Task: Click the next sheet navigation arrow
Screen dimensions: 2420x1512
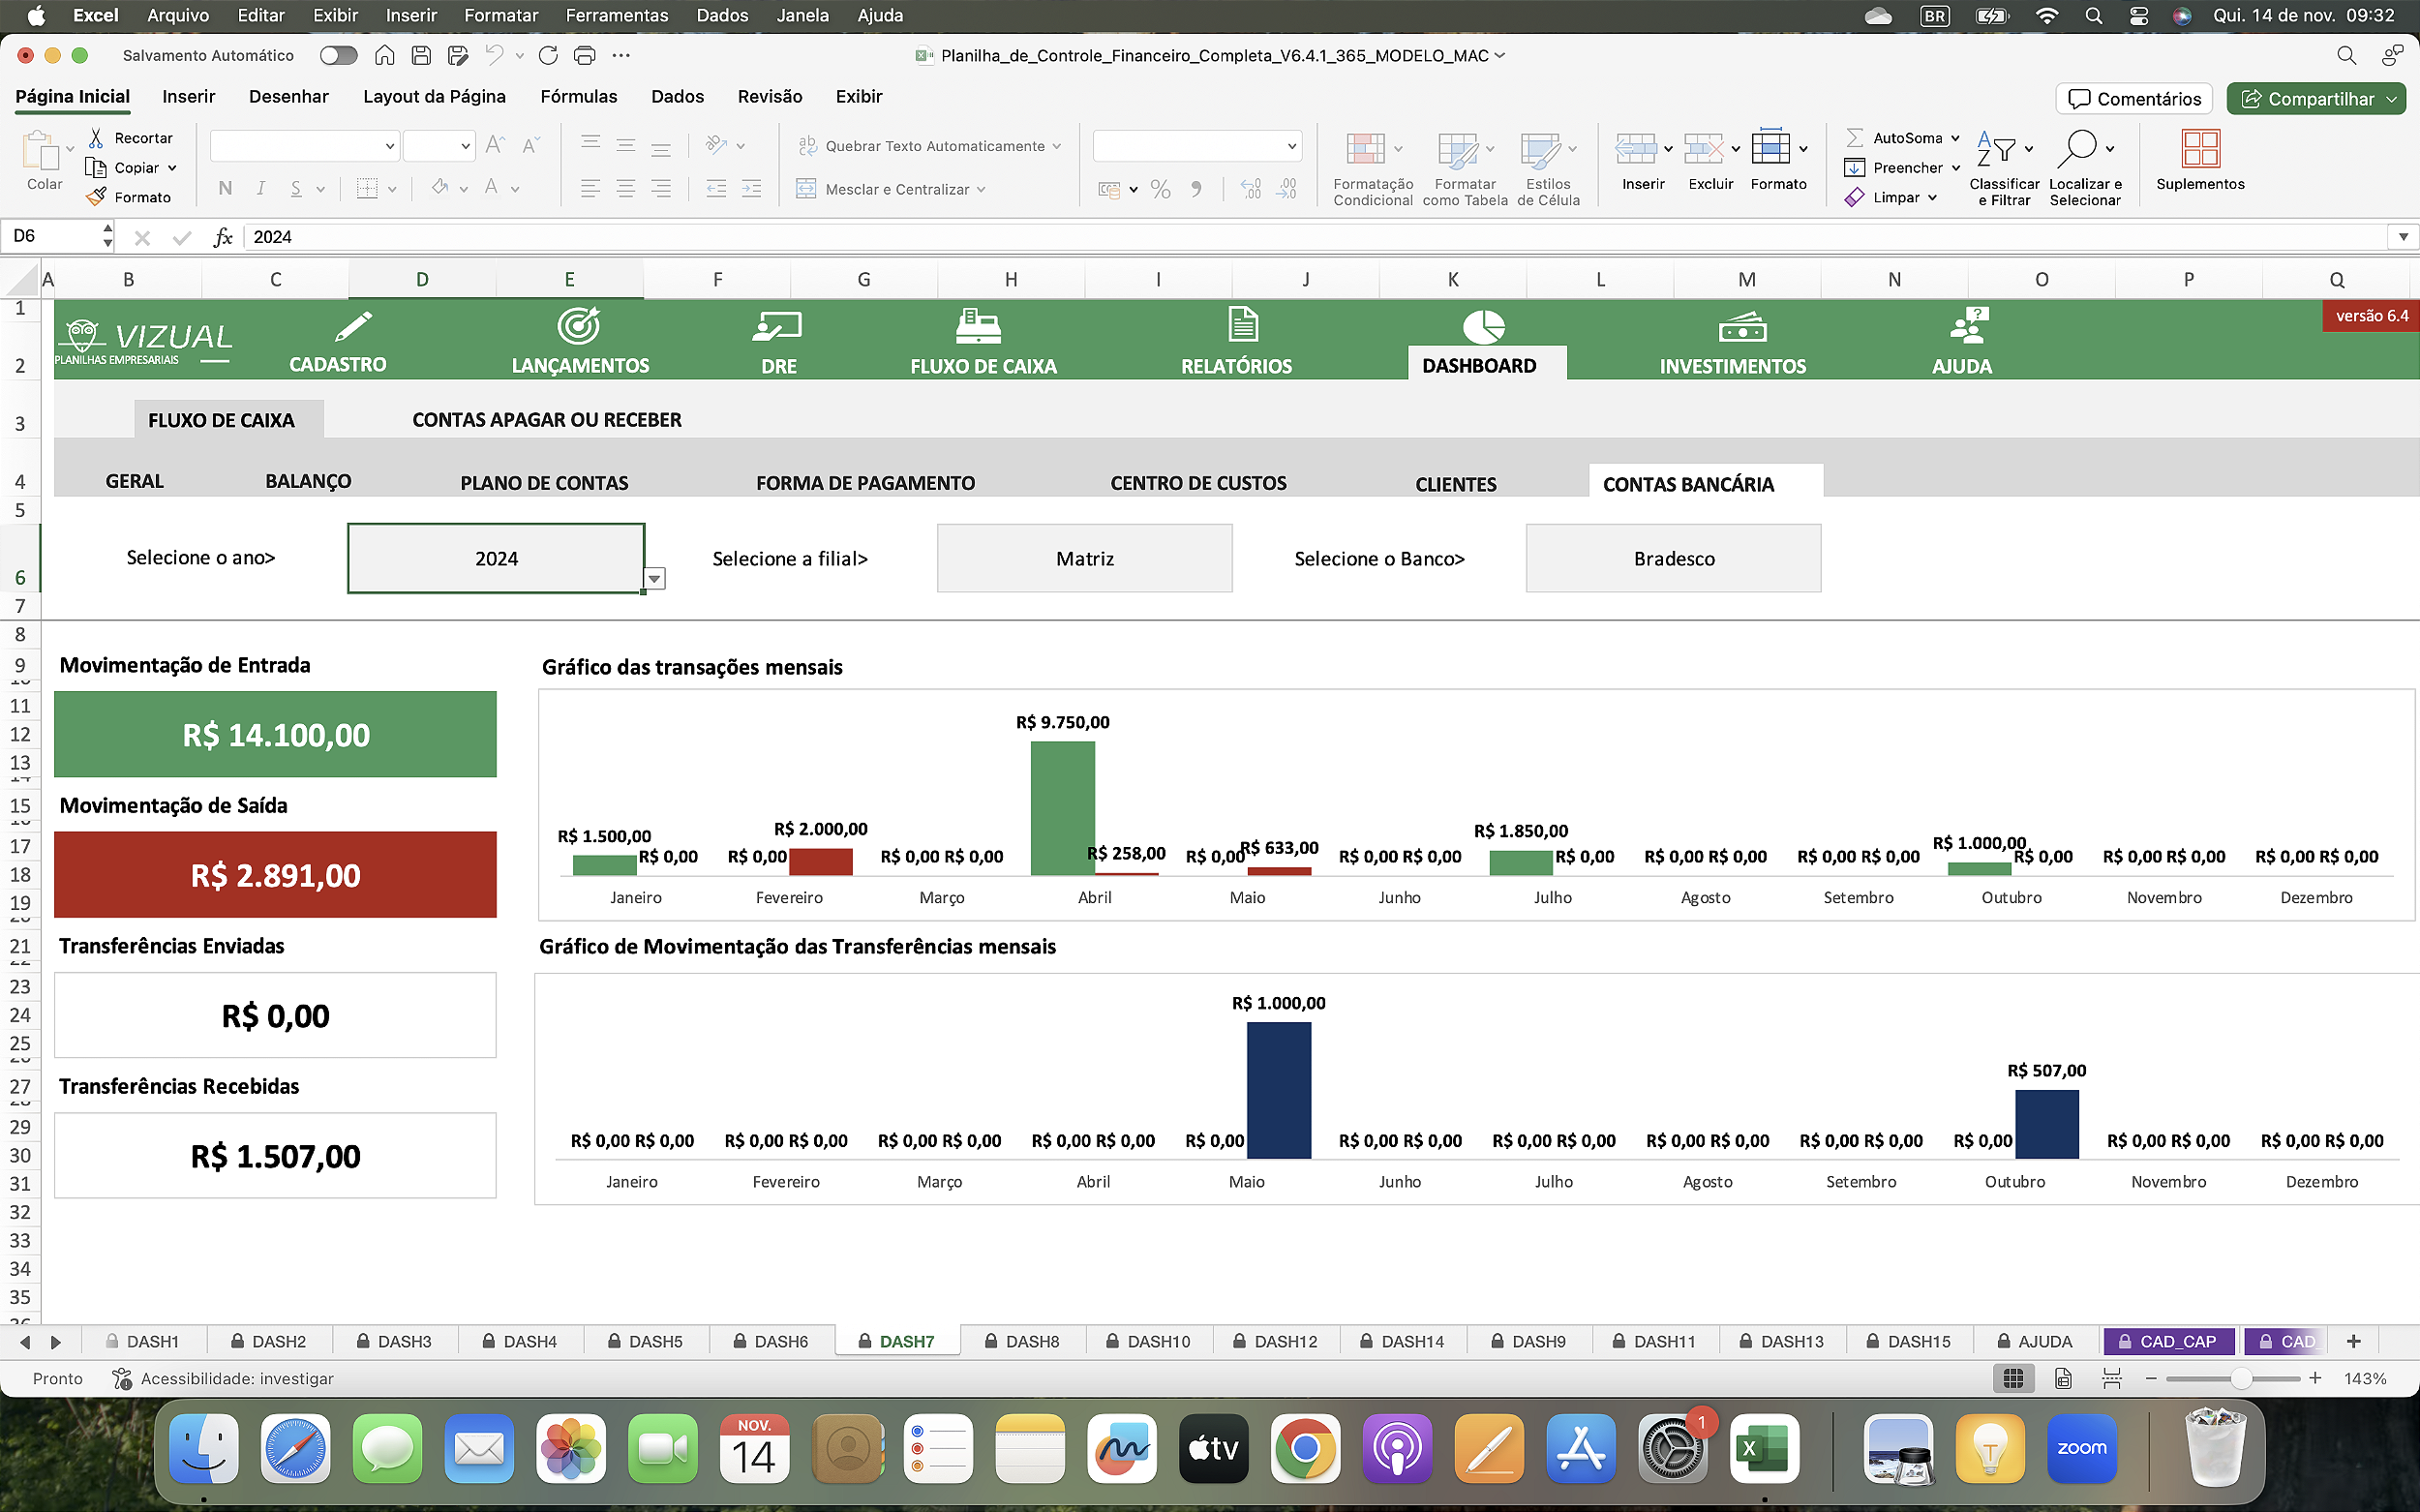Action: [56, 1342]
